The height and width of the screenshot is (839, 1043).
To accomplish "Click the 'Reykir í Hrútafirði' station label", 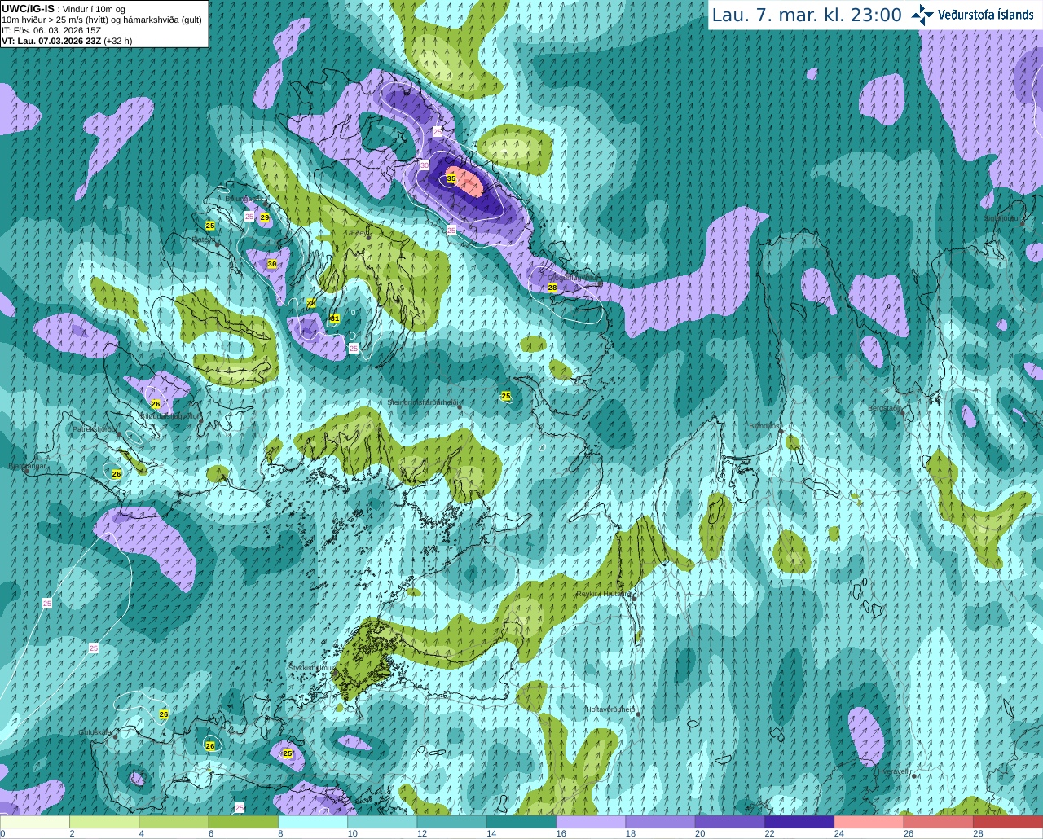I will point(604,594).
